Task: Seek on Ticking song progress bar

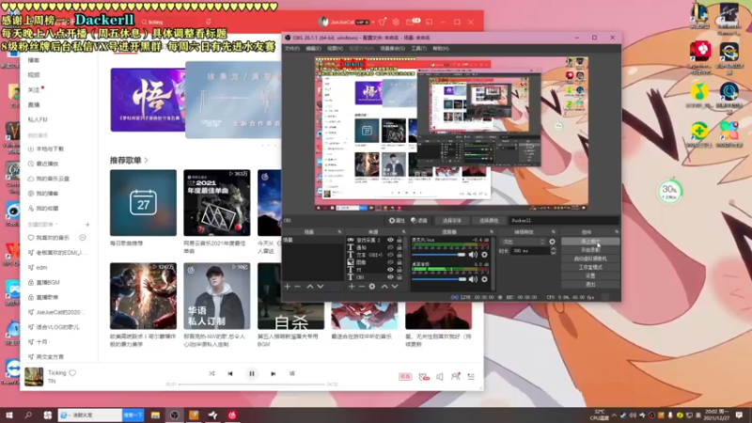Action: pos(252,384)
